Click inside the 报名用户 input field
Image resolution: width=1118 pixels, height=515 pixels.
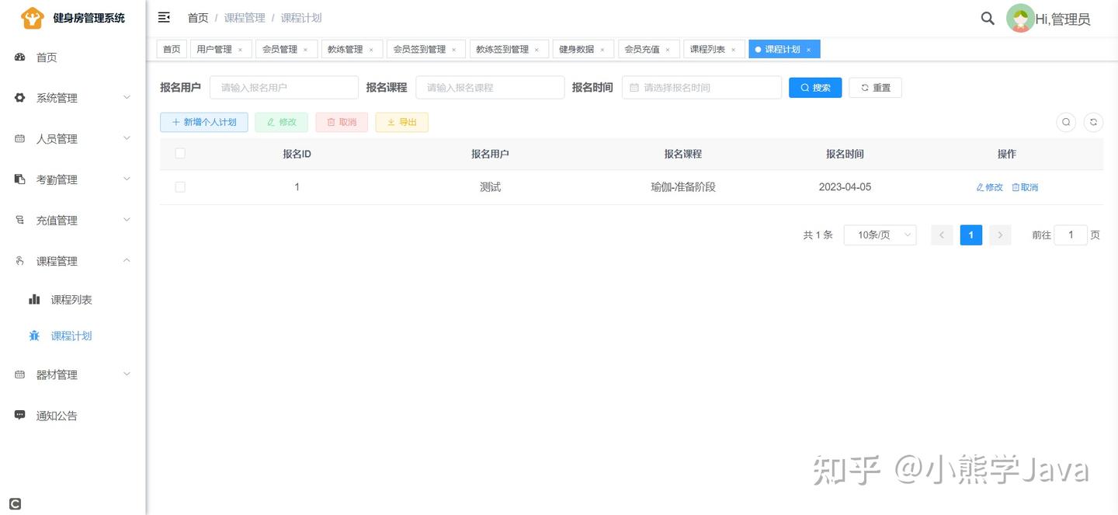point(283,87)
